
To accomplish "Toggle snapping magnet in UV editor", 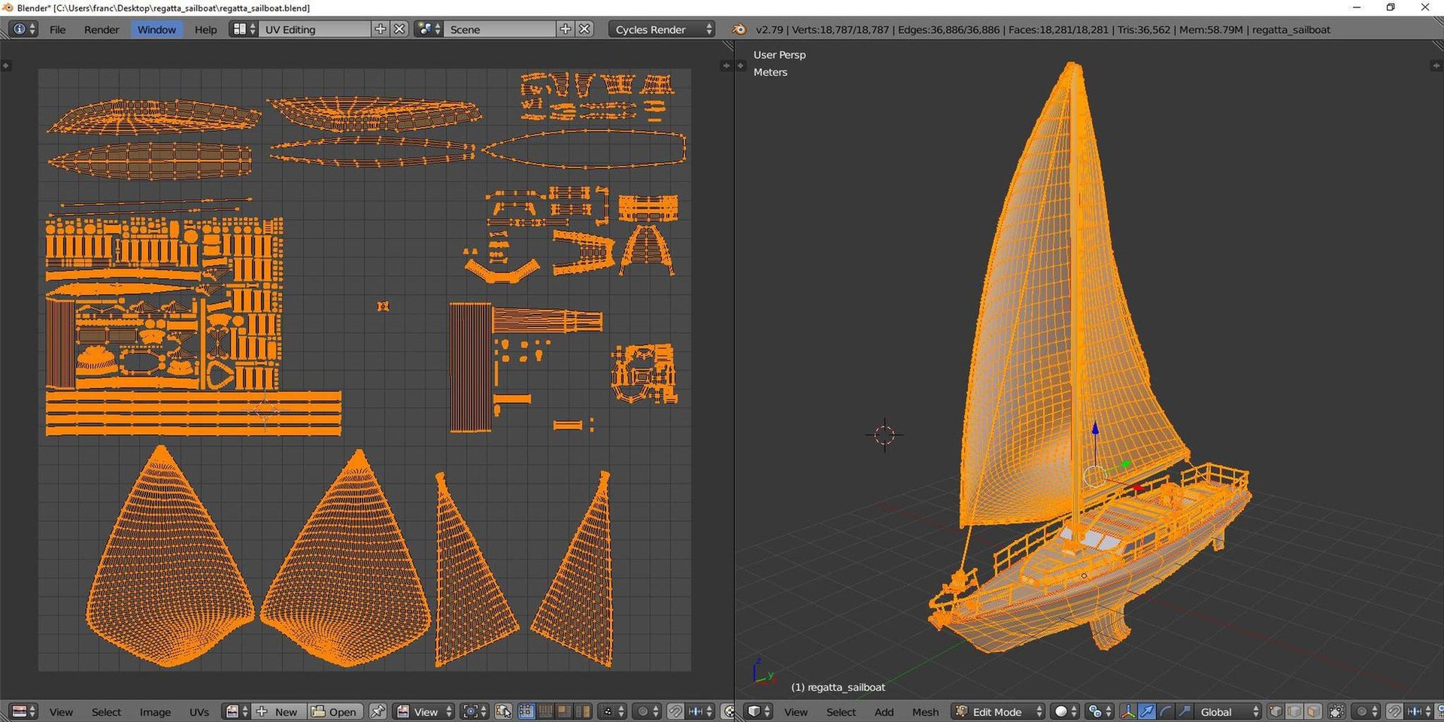I will (x=675, y=711).
